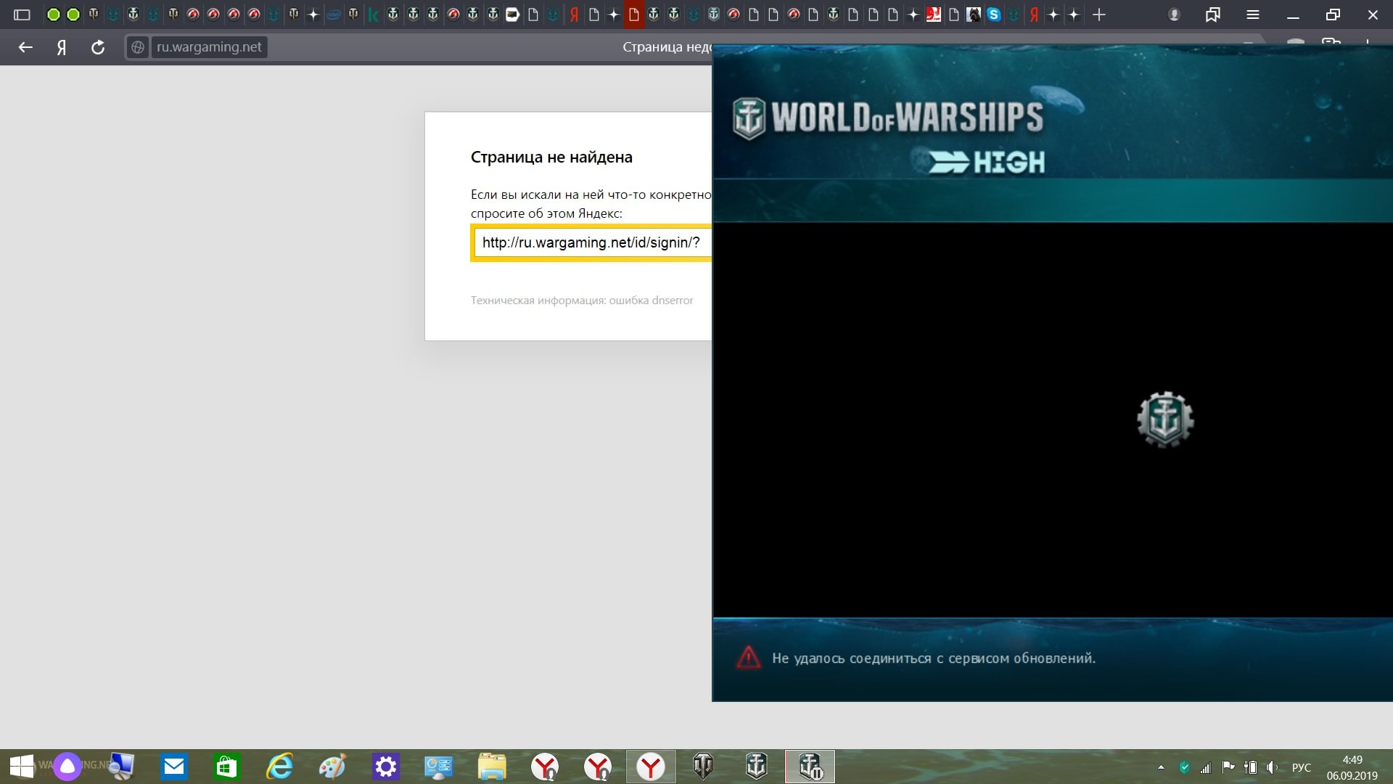Open the World of Warships paused launcher taskbar button
This screenshot has height=784, width=1393.
click(810, 767)
